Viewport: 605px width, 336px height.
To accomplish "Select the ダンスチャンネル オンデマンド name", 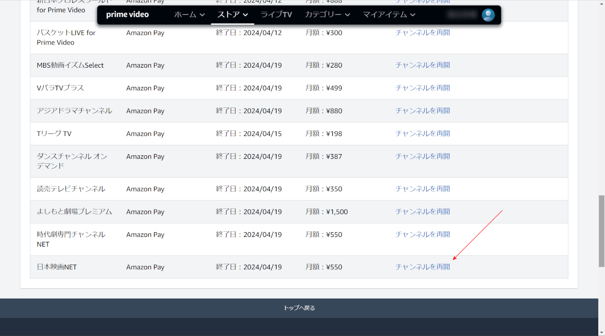I will (x=72, y=161).
